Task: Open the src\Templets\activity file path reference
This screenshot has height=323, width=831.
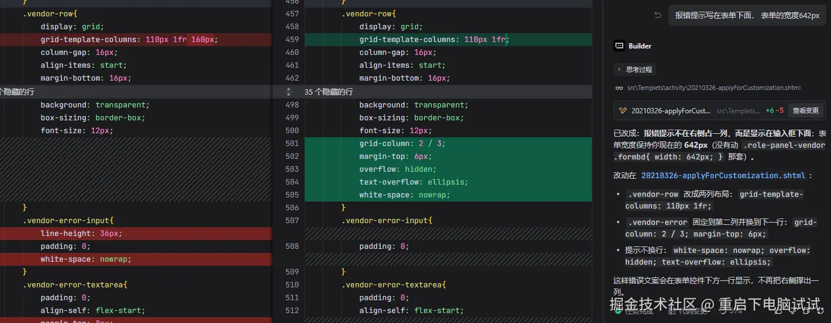Action: pyautogui.click(x=713, y=88)
